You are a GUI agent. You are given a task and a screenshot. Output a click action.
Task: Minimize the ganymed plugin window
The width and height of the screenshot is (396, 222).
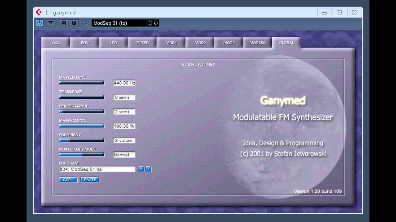pos(324,13)
